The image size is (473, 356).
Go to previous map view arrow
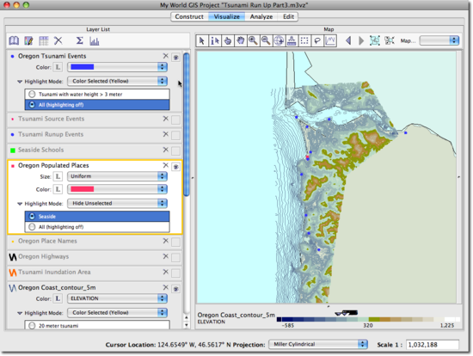click(x=348, y=40)
